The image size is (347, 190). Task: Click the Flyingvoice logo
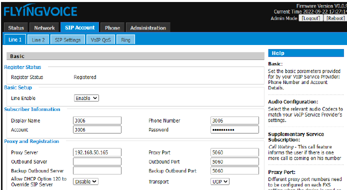(x=40, y=10)
